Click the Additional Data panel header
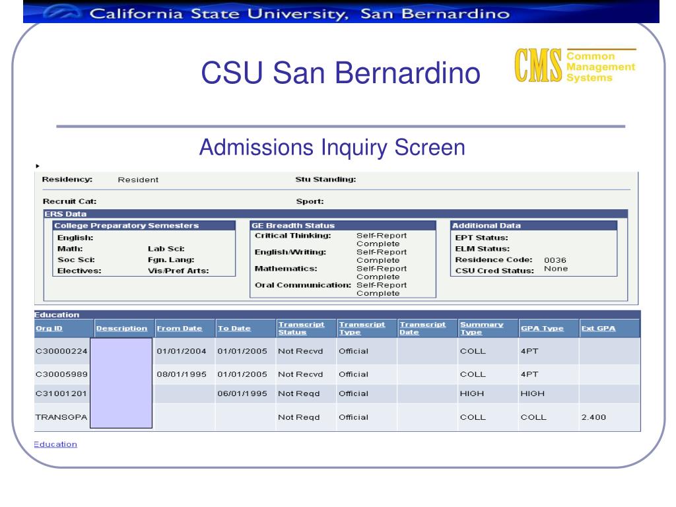676x507 pixels. 533,226
